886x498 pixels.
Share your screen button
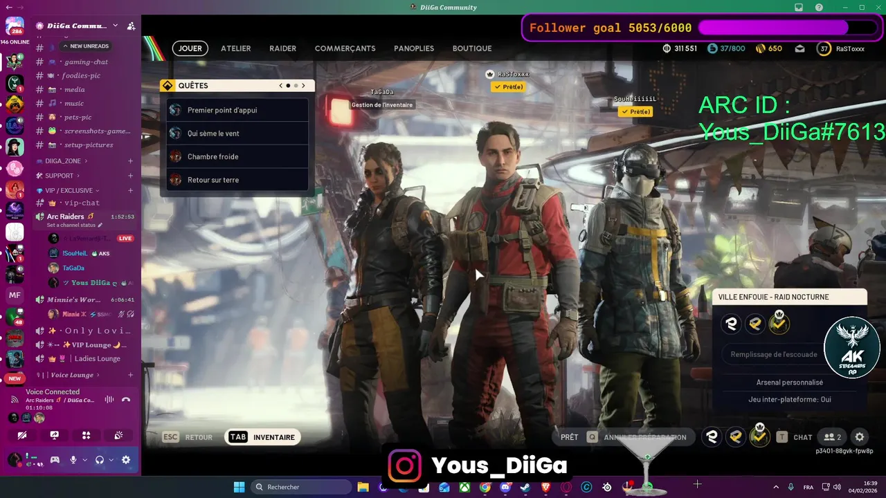point(54,435)
